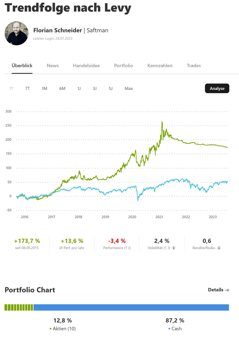239x344 pixels.
Task: Set chart period to 1J
Action: click(x=79, y=88)
